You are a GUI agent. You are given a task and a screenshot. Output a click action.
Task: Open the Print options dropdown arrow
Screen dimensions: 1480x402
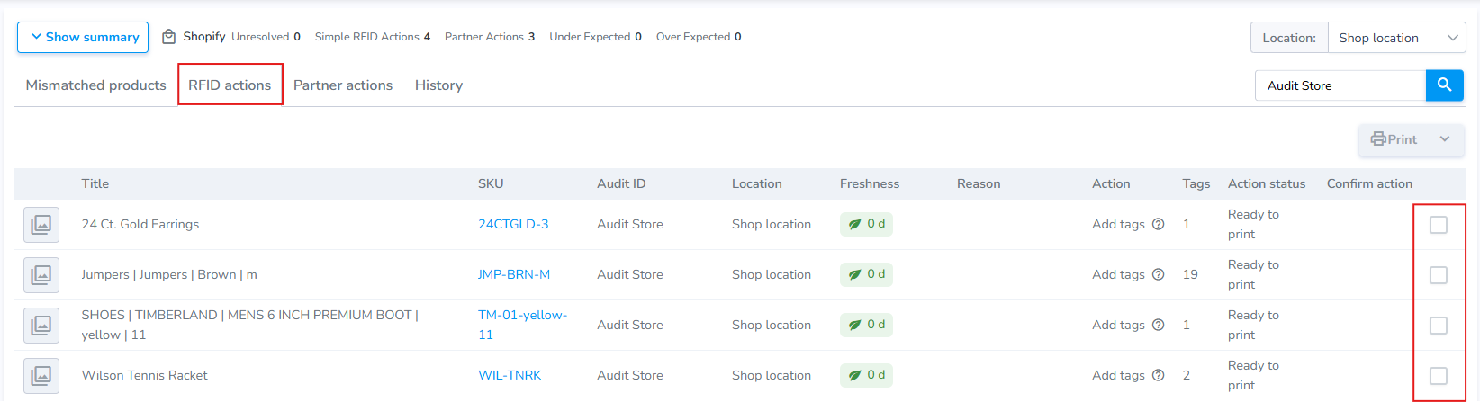point(1445,139)
